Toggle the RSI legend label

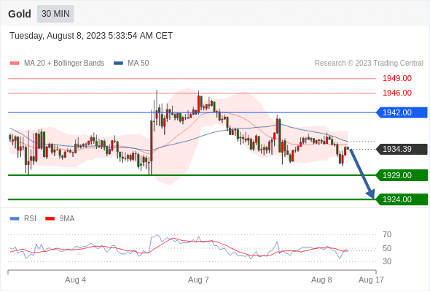click(30, 219)
